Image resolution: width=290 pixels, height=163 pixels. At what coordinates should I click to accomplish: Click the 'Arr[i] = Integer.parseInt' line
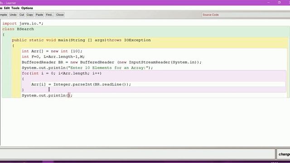point(81,85)
